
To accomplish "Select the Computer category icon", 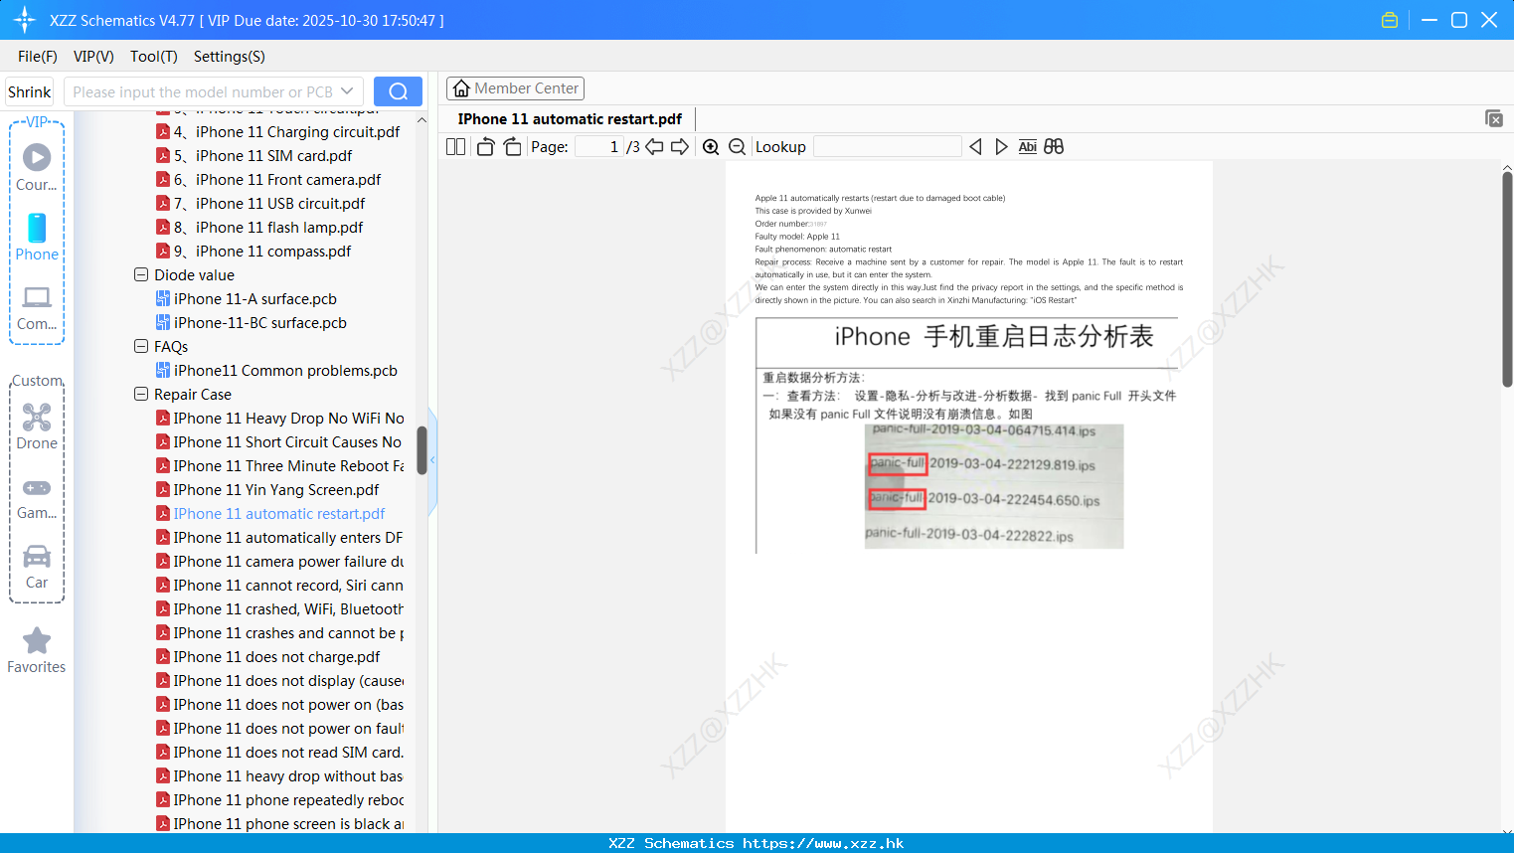I will (37, 308).
